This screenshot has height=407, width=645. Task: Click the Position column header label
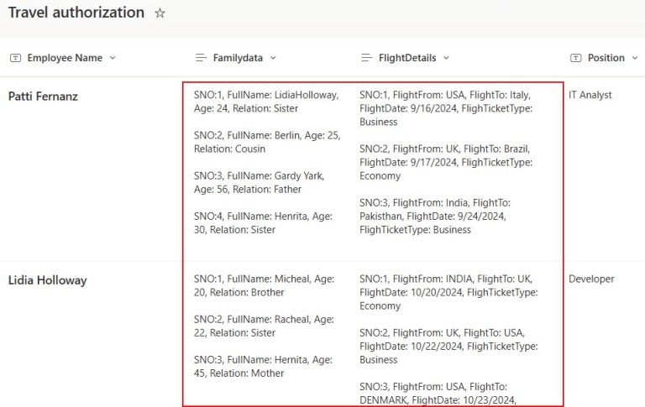(606, 58)
